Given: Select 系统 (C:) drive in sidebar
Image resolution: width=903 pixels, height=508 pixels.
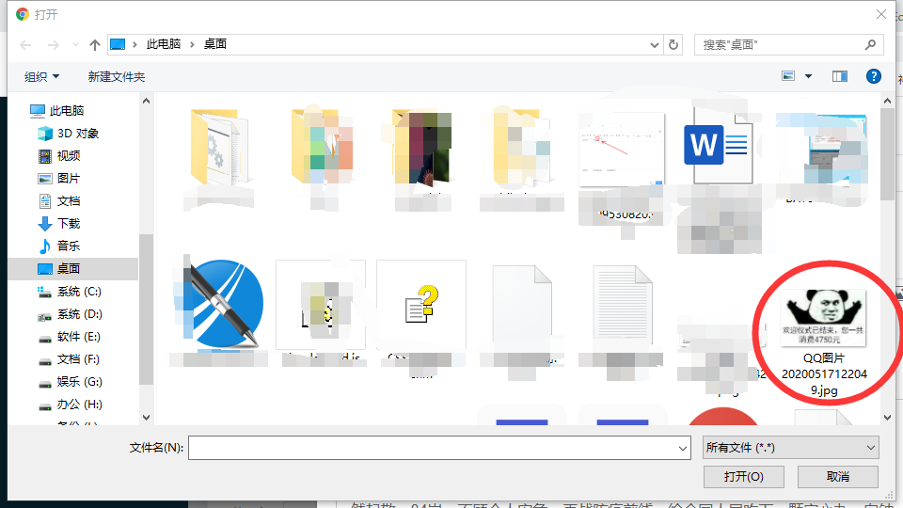Looking at the screenshot, I should coord(79,292).
